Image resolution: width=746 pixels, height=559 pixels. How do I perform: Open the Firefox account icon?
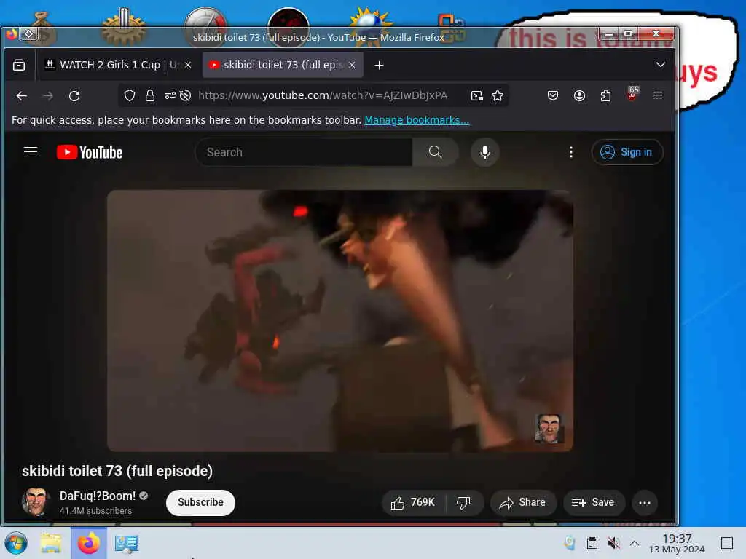pos(579,96)
